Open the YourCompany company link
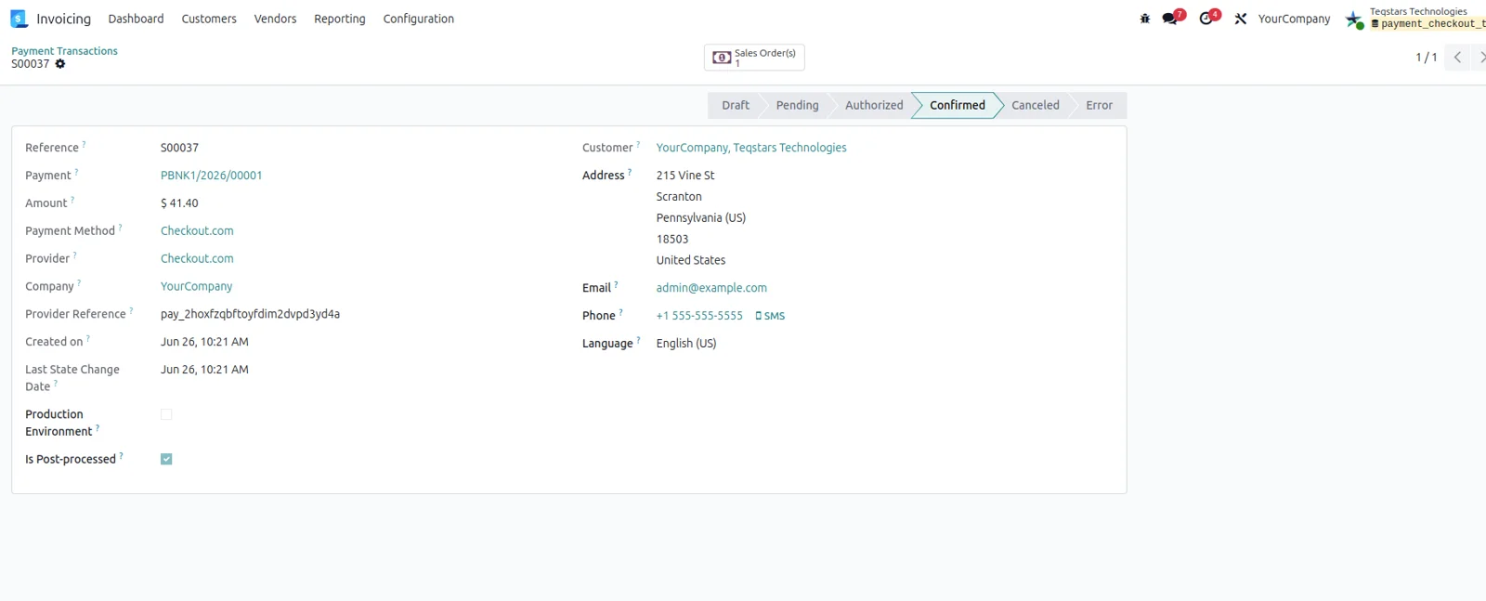 [x=196, y=287]
